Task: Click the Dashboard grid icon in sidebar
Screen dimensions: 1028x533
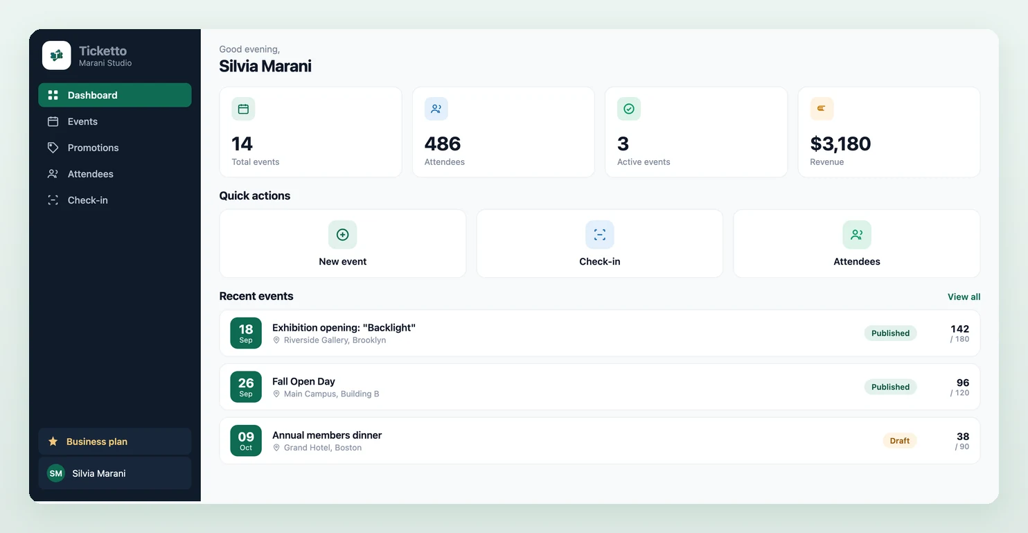Action: pyautogui.click(x=53, y=95)
